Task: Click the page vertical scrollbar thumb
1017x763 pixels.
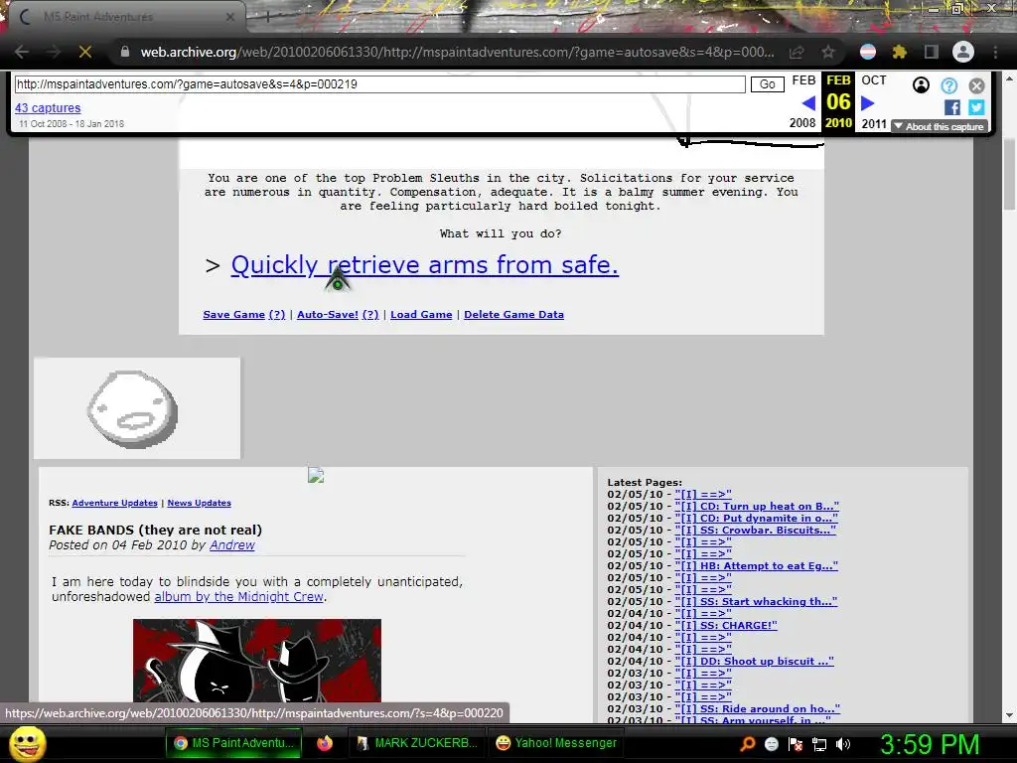Action: click(1009, 173)
